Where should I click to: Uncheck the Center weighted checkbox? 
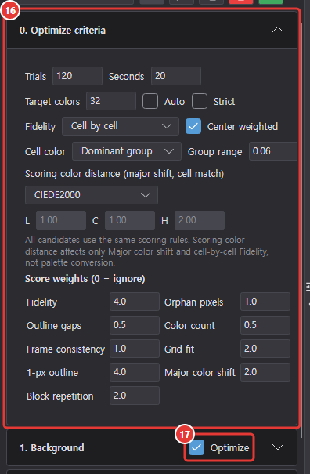tap(193, 126)
